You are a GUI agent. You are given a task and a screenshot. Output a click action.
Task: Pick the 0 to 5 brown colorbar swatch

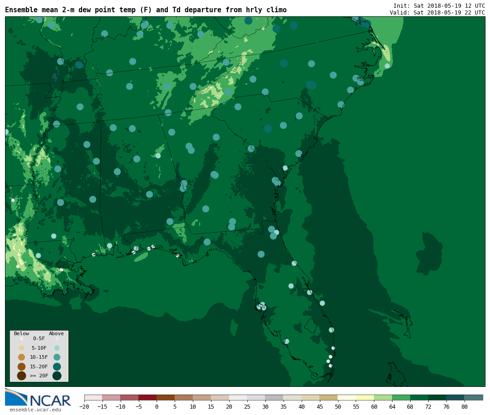click(x=166, y=397)
